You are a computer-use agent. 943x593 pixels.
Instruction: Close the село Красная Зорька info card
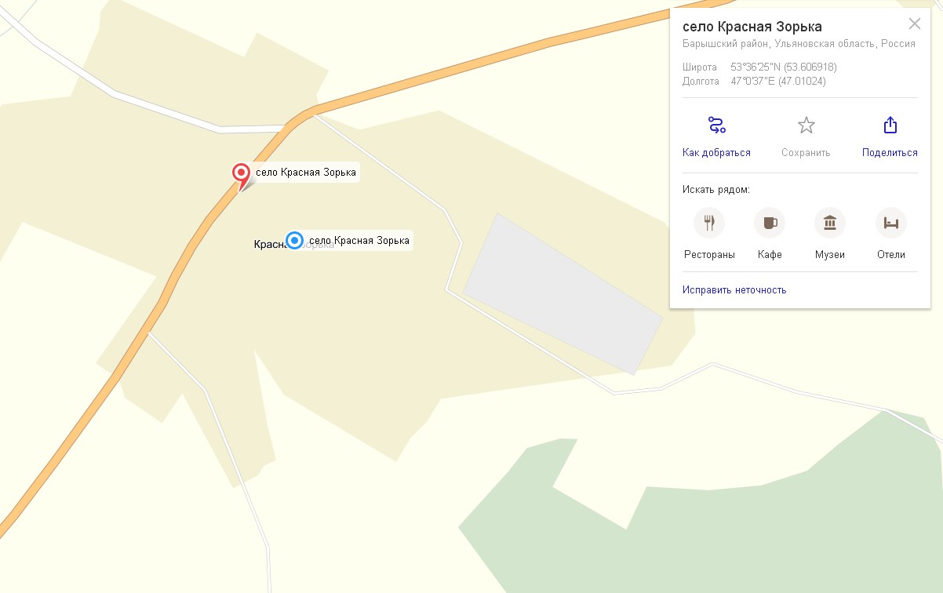(x=914, y=24)
